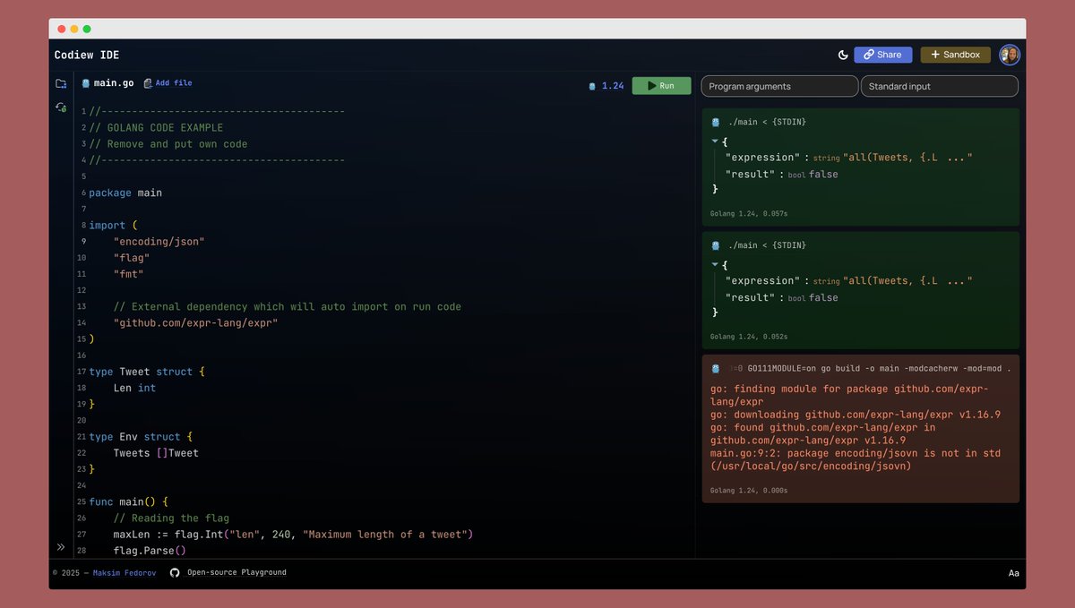The width and height of the screenshot is (1075, 608).
Task: Open the file explorer folder icon in sidebar
Action: pos(61,83)
